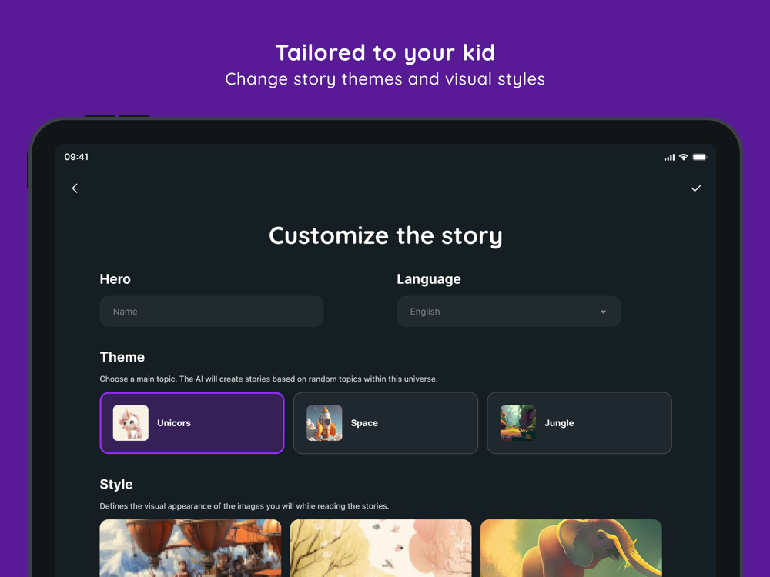Choose the hot air balloon style
Viewport: 770px width, 577px height.
pyautogui.click(x=190, y=548)
